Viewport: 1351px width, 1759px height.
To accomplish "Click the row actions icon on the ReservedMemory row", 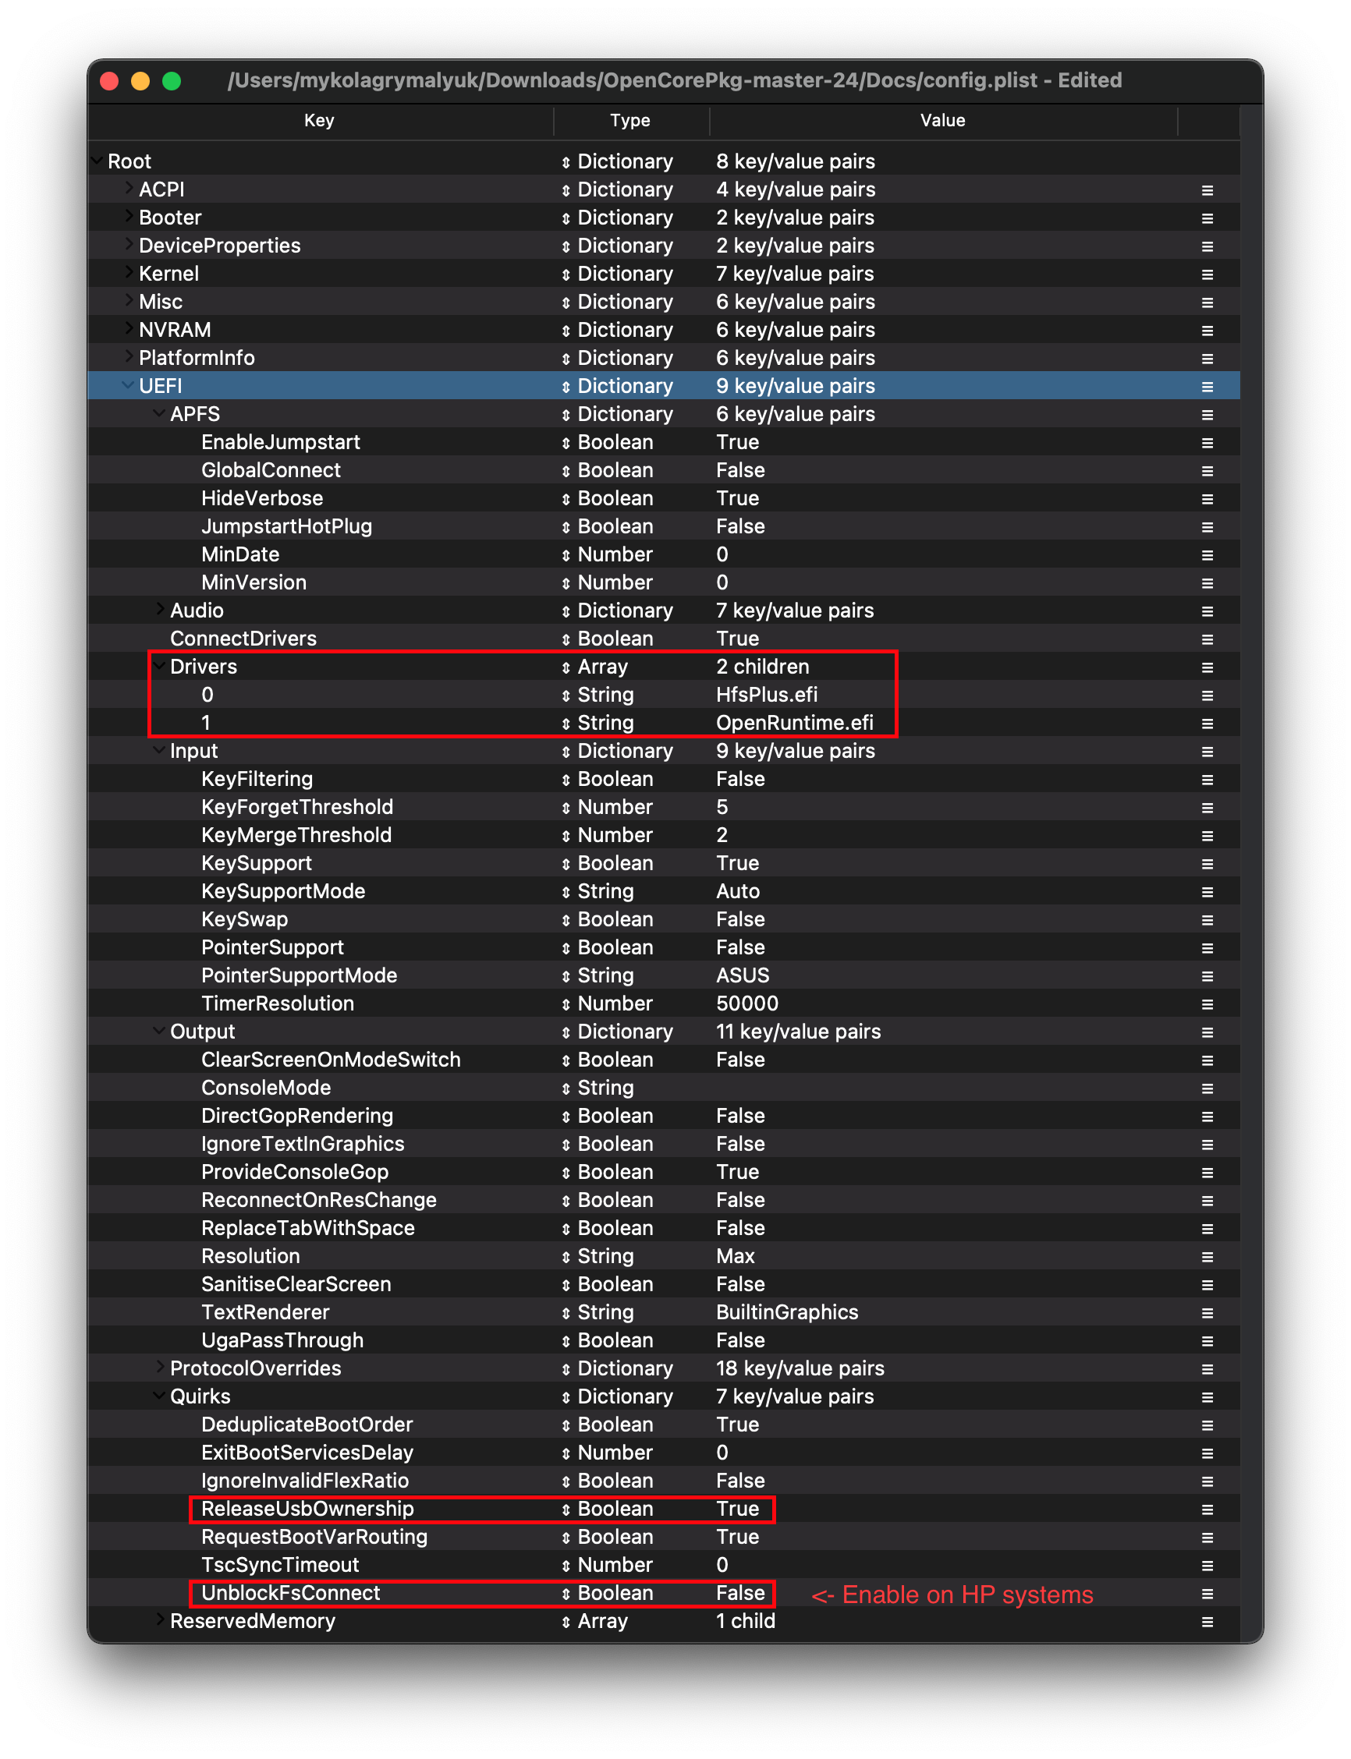I will click(x=1206, y=1622).
